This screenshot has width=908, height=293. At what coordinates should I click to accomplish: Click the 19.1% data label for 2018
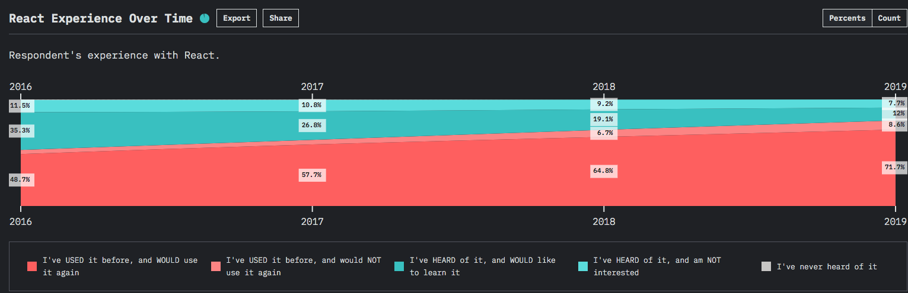pos(604,120)
